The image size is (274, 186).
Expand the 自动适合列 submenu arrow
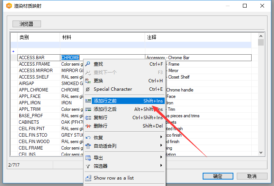161,145
